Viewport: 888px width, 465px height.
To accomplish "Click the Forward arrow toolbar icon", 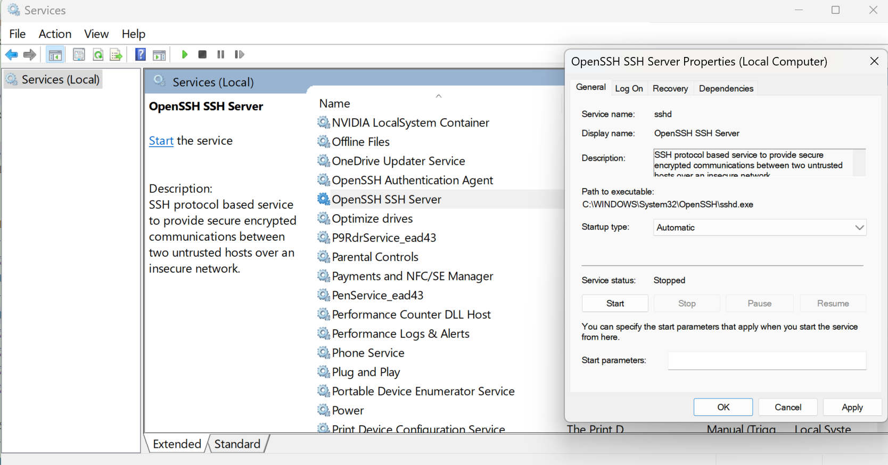I will (30, 54).
